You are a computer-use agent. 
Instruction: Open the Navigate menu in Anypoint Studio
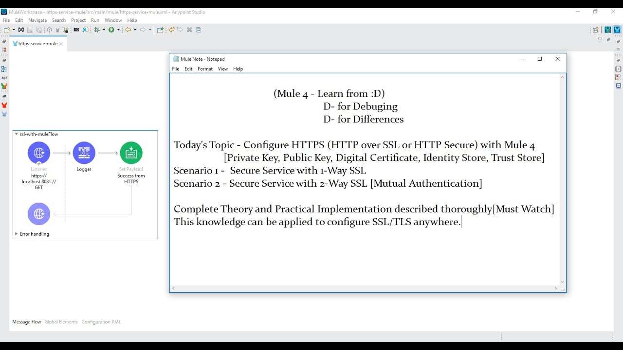[x=37, y=20]
